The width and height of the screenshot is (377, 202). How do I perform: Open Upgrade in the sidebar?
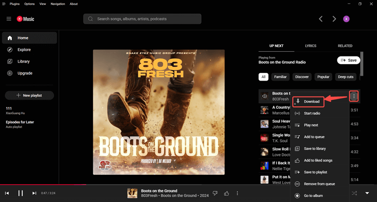coord(29,73)
